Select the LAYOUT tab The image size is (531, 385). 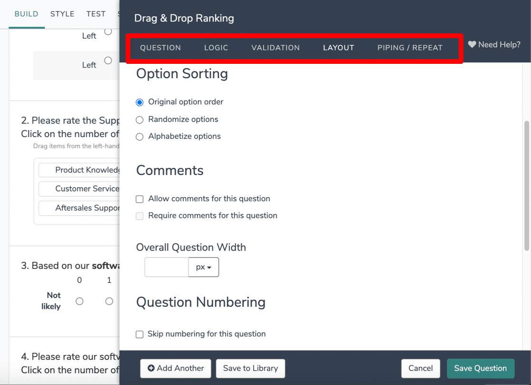(x=338, y=48)
